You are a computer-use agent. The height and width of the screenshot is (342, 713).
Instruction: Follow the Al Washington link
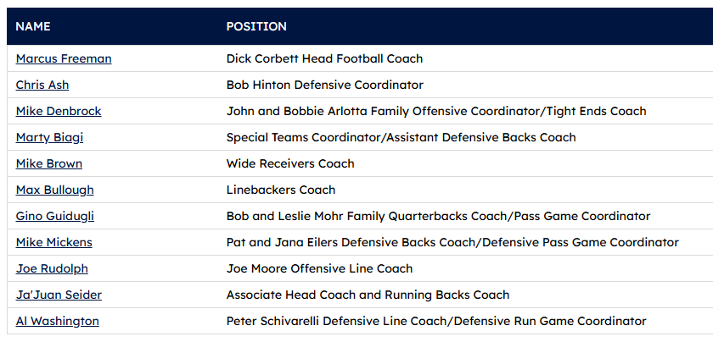coord(58,321)
